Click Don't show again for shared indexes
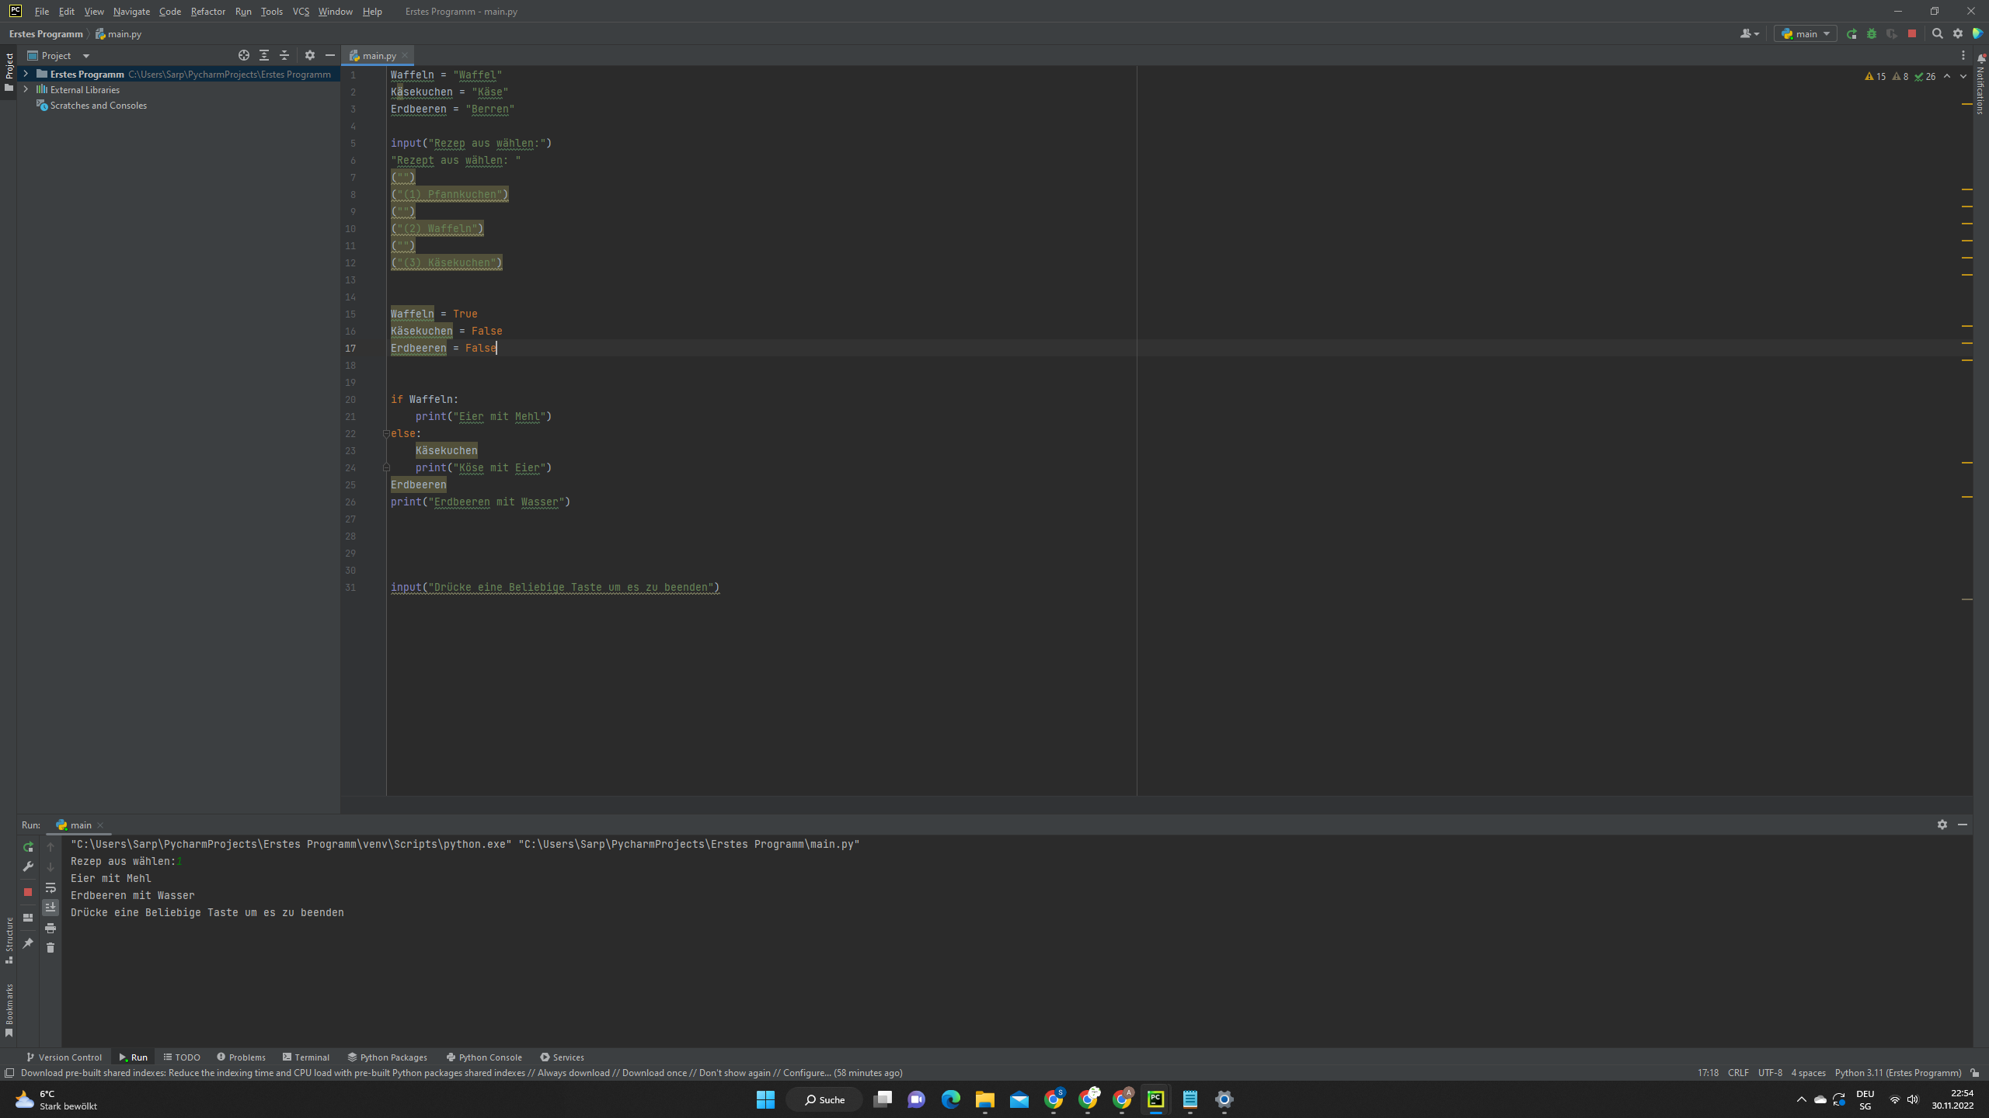The height and width of the screenshot is (1118, 1989). pyautogui.click(x=735, y=1072)
